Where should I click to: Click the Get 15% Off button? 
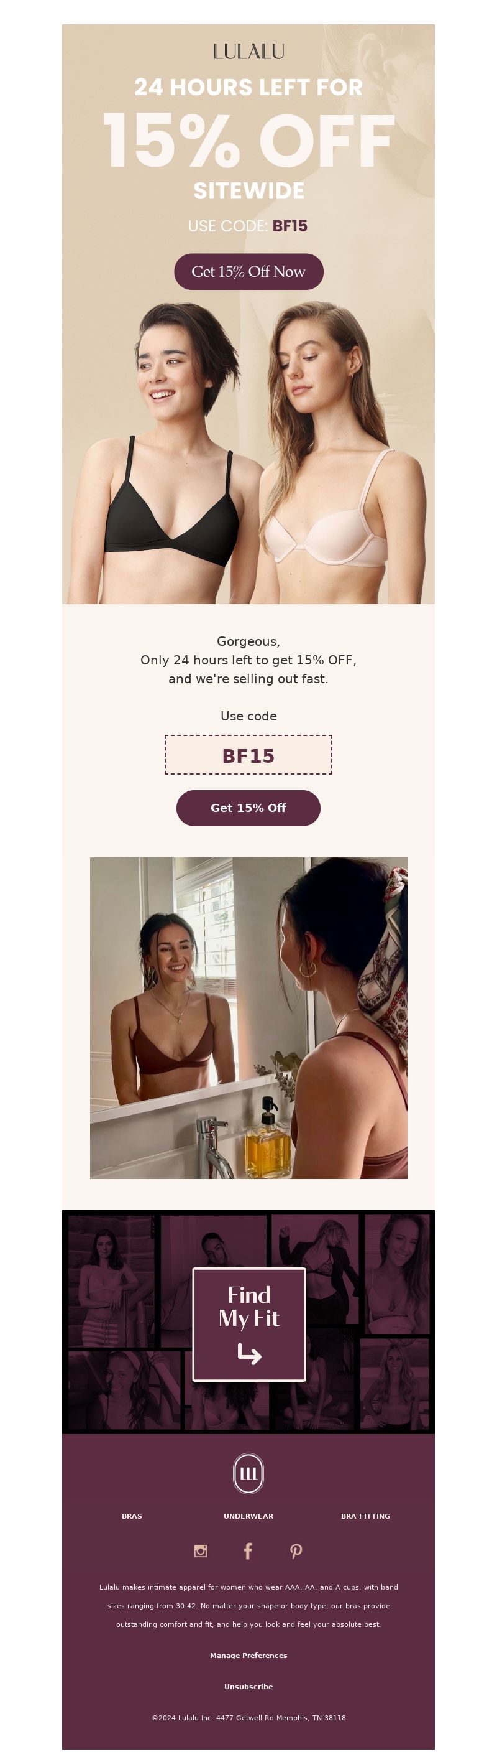coord(248,808)
